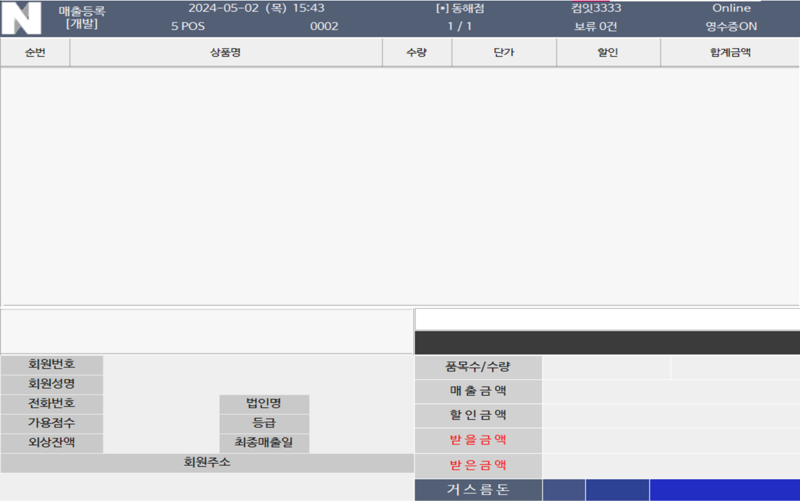Open the 최종매출일 last sale date field

tap(264, 442)
